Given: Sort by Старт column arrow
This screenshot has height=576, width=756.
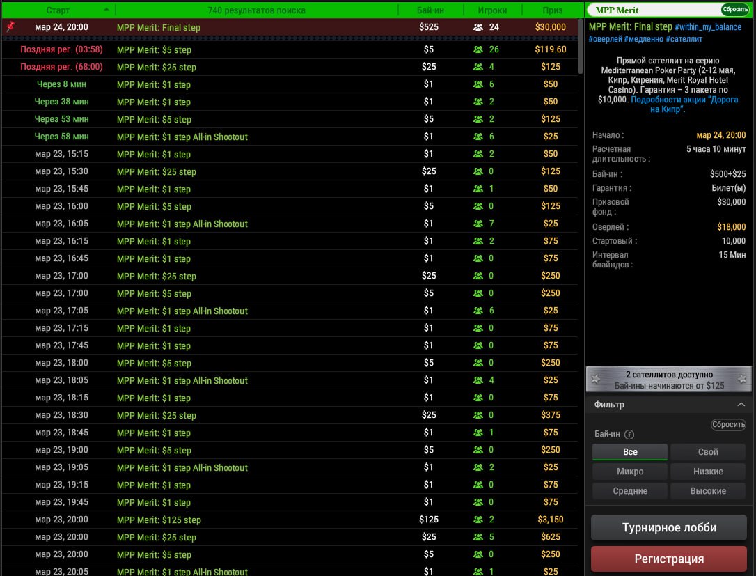Looking at the screenshot, I should 107,10.
